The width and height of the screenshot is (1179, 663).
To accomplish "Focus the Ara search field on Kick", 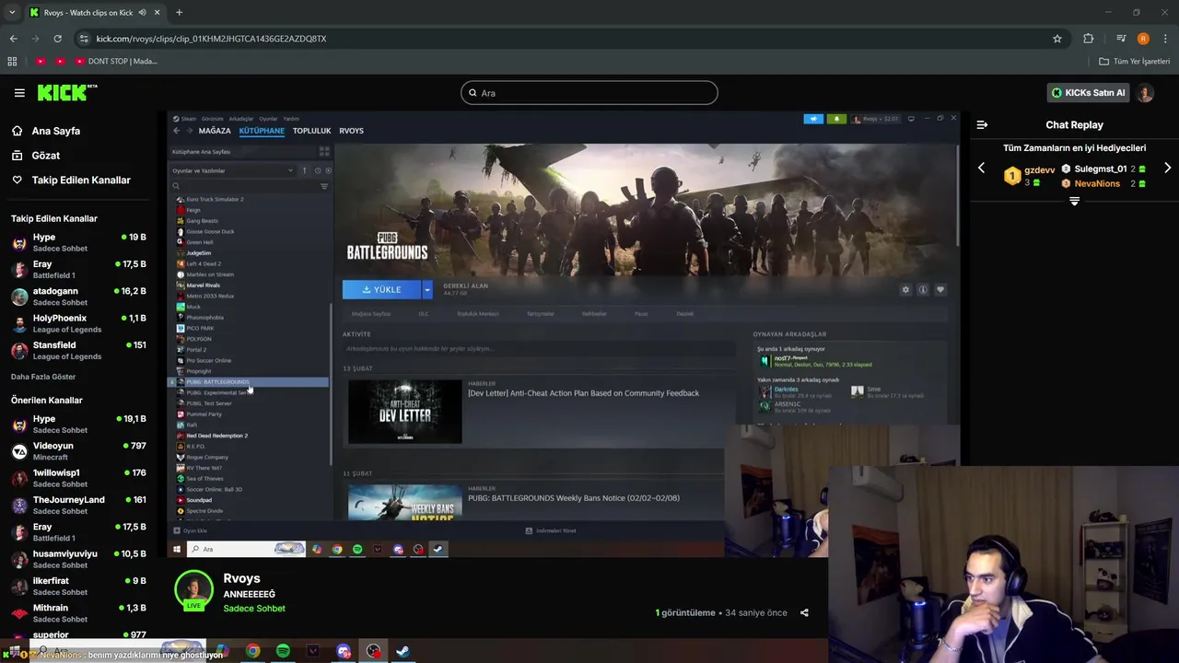I will pyautogui.click(x=589, y=92).
